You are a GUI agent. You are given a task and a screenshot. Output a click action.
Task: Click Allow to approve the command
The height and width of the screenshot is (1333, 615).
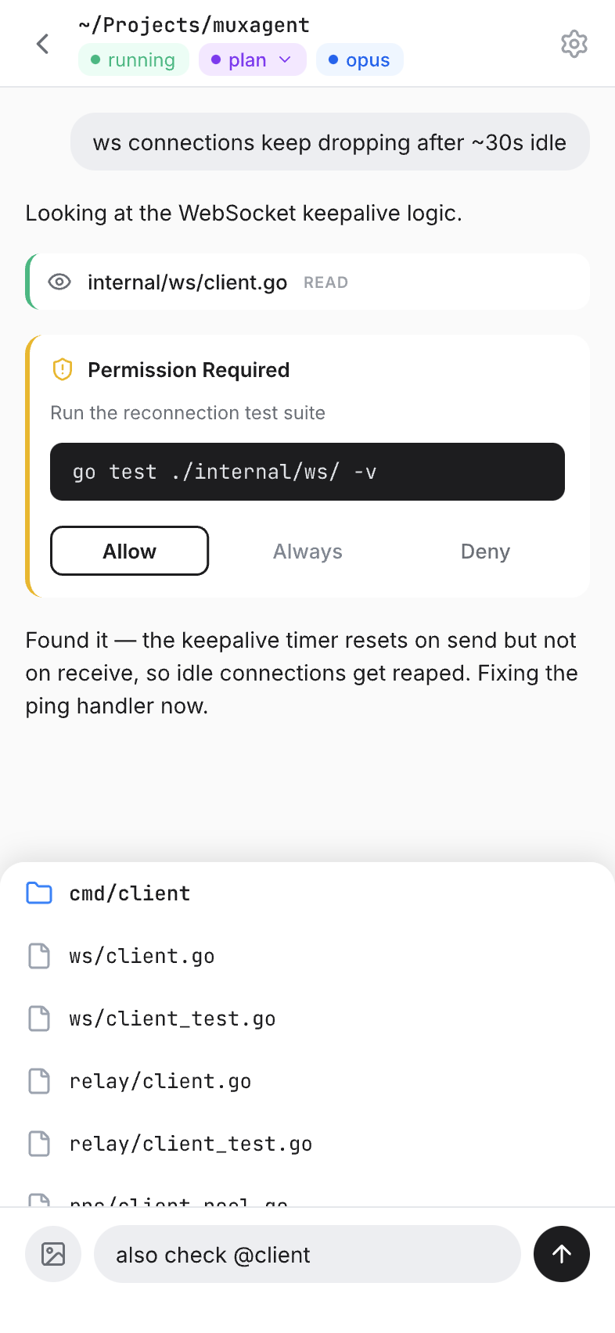(x=129, y=551)
